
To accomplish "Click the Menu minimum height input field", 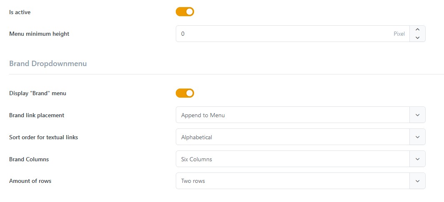I will [x=292, y=34].
